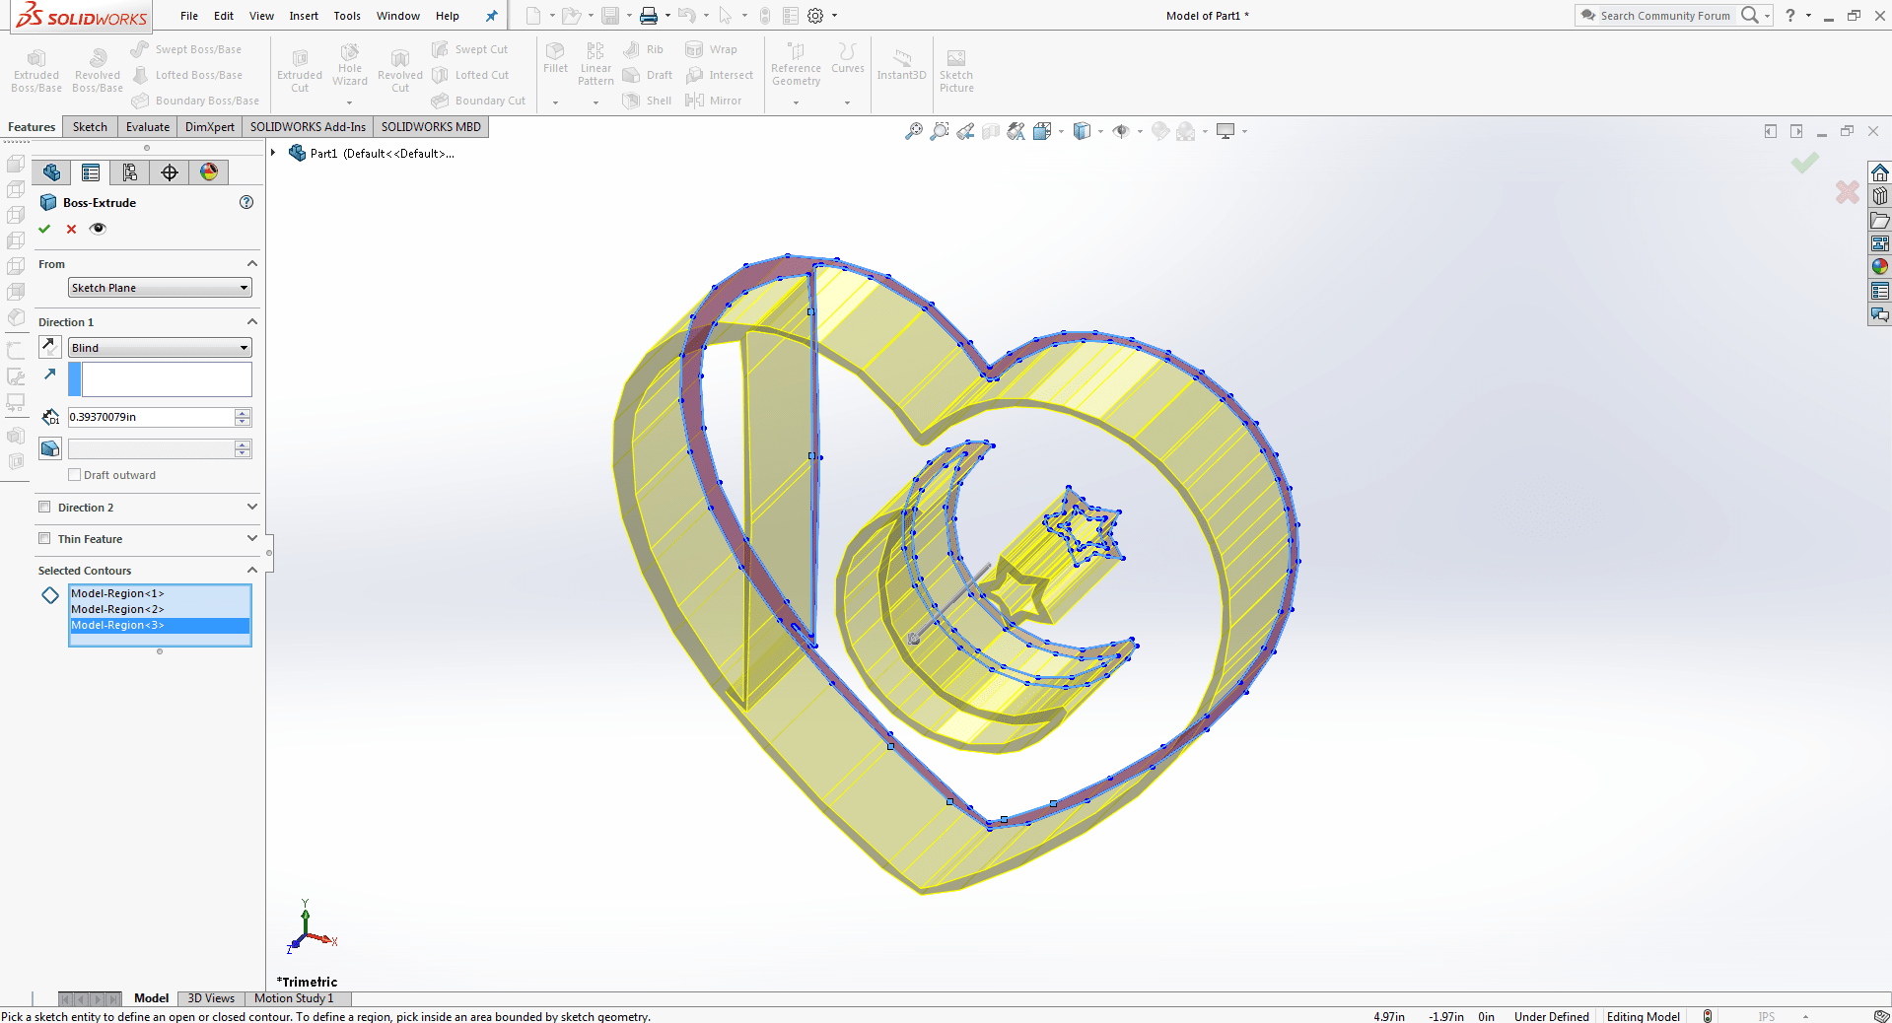Open the Section View tool
The height and width of the screenshot is (1023, 1892).
(x=991, y=131)
